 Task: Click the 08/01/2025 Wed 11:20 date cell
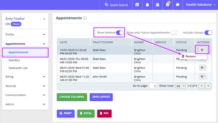point(74,79)
